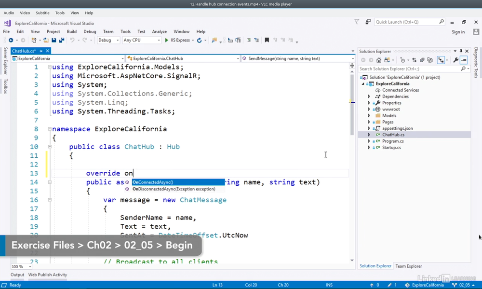The height and width of the screenshot is (289, 482).
Task: Select appsettings.json in Solution Explorer
Action: pyautogui.click(x=398, y=128)
